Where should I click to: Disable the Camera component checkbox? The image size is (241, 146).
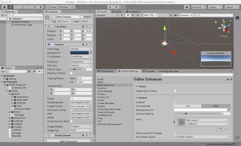pyautogui.click(x=53, y=44)
